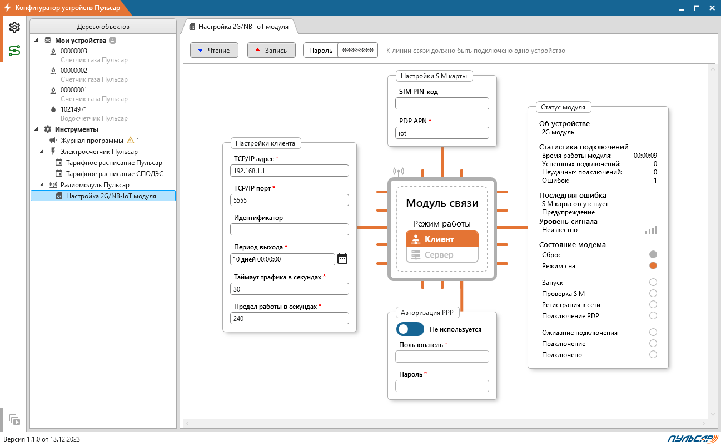Click the Идентификатор field

[x=289, y=229]
